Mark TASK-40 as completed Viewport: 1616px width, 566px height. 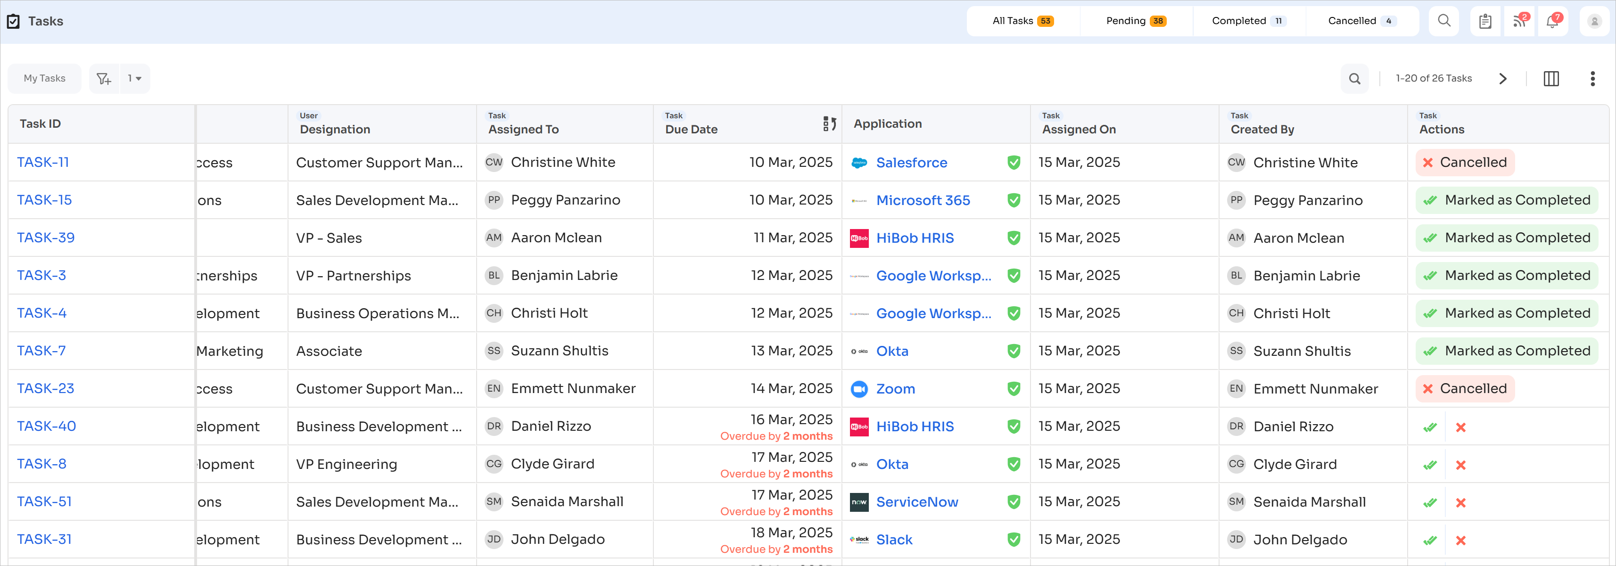coord(1430,427)
